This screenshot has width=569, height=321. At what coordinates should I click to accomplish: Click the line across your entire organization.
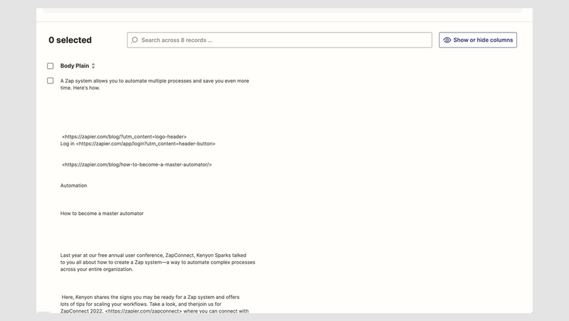tap(96, 269)
